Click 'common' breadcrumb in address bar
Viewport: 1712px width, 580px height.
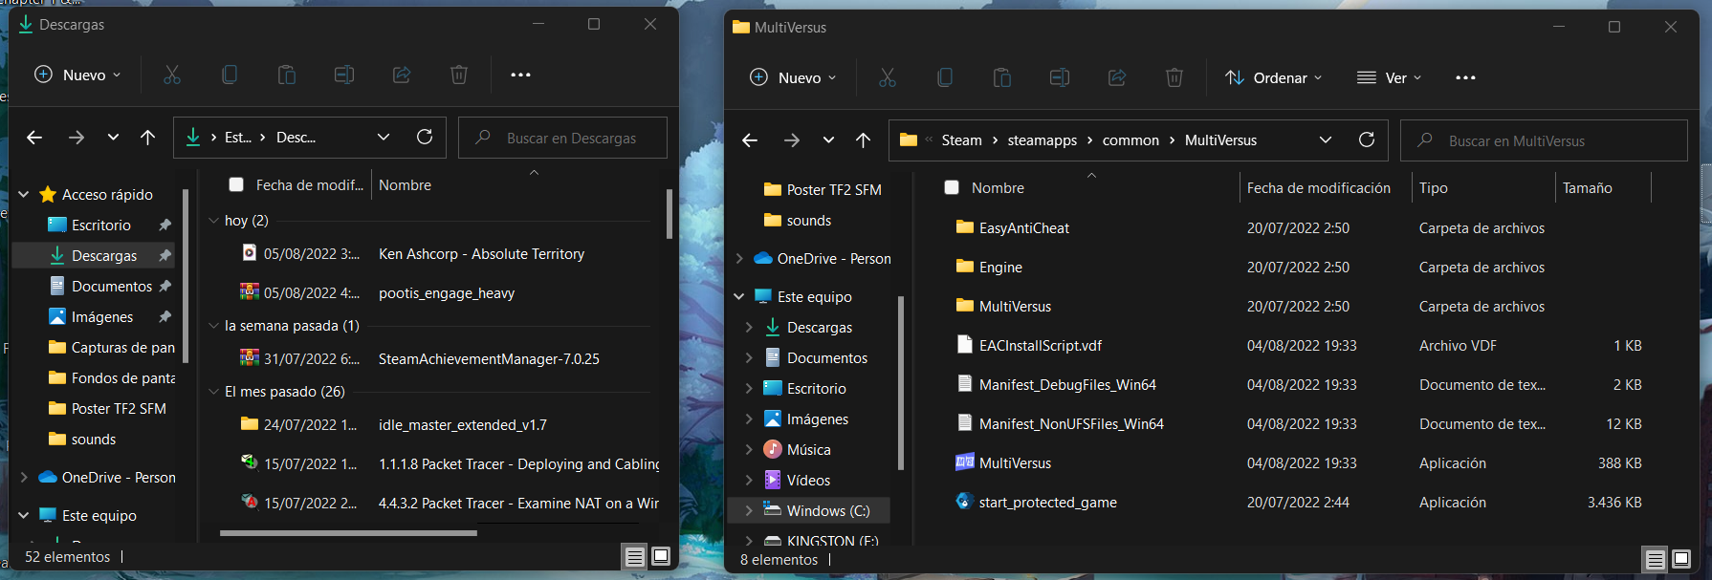point(1130,140)
